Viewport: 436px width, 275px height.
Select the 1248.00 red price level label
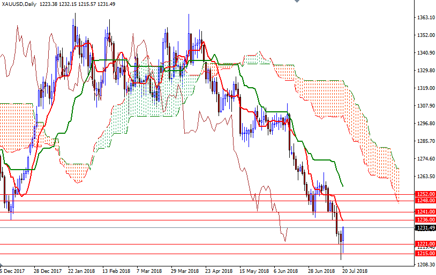[x=425, y=201]
